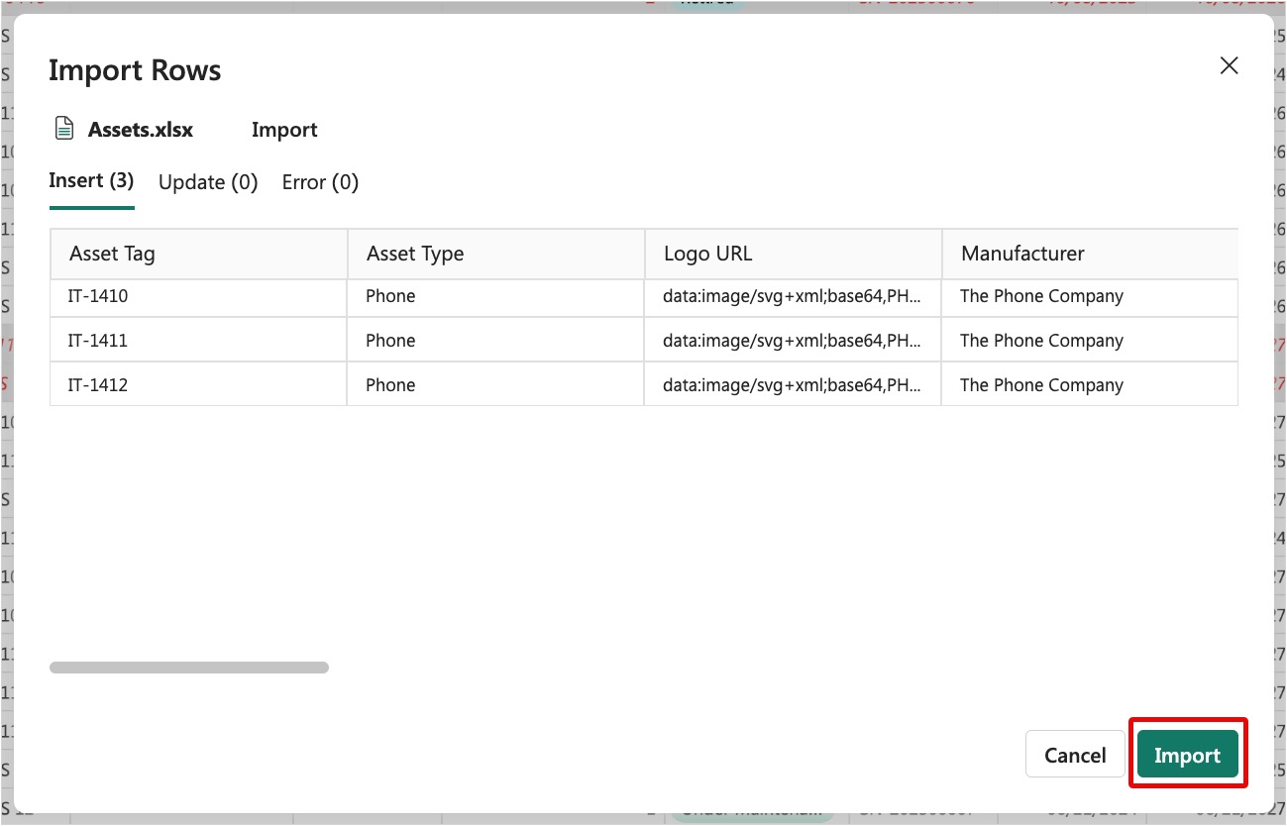
Task: Click the Assets.xlsx file icon
Action: (63, 129)
